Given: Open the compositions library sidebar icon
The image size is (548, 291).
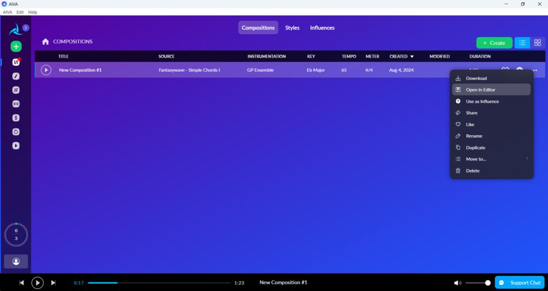Looking at the screenshot, I should [16, 62].
